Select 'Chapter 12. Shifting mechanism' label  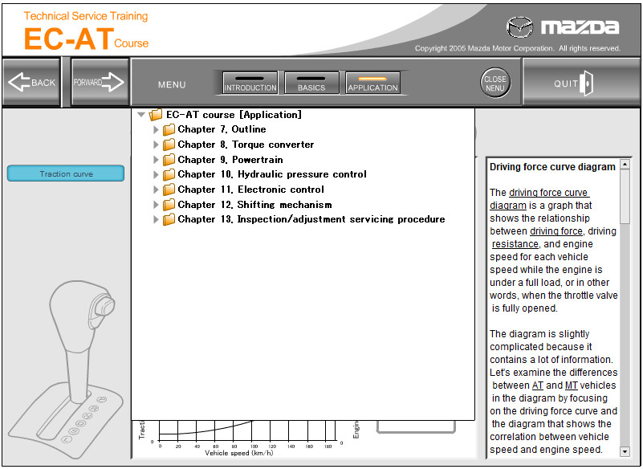tap(254, 204)
